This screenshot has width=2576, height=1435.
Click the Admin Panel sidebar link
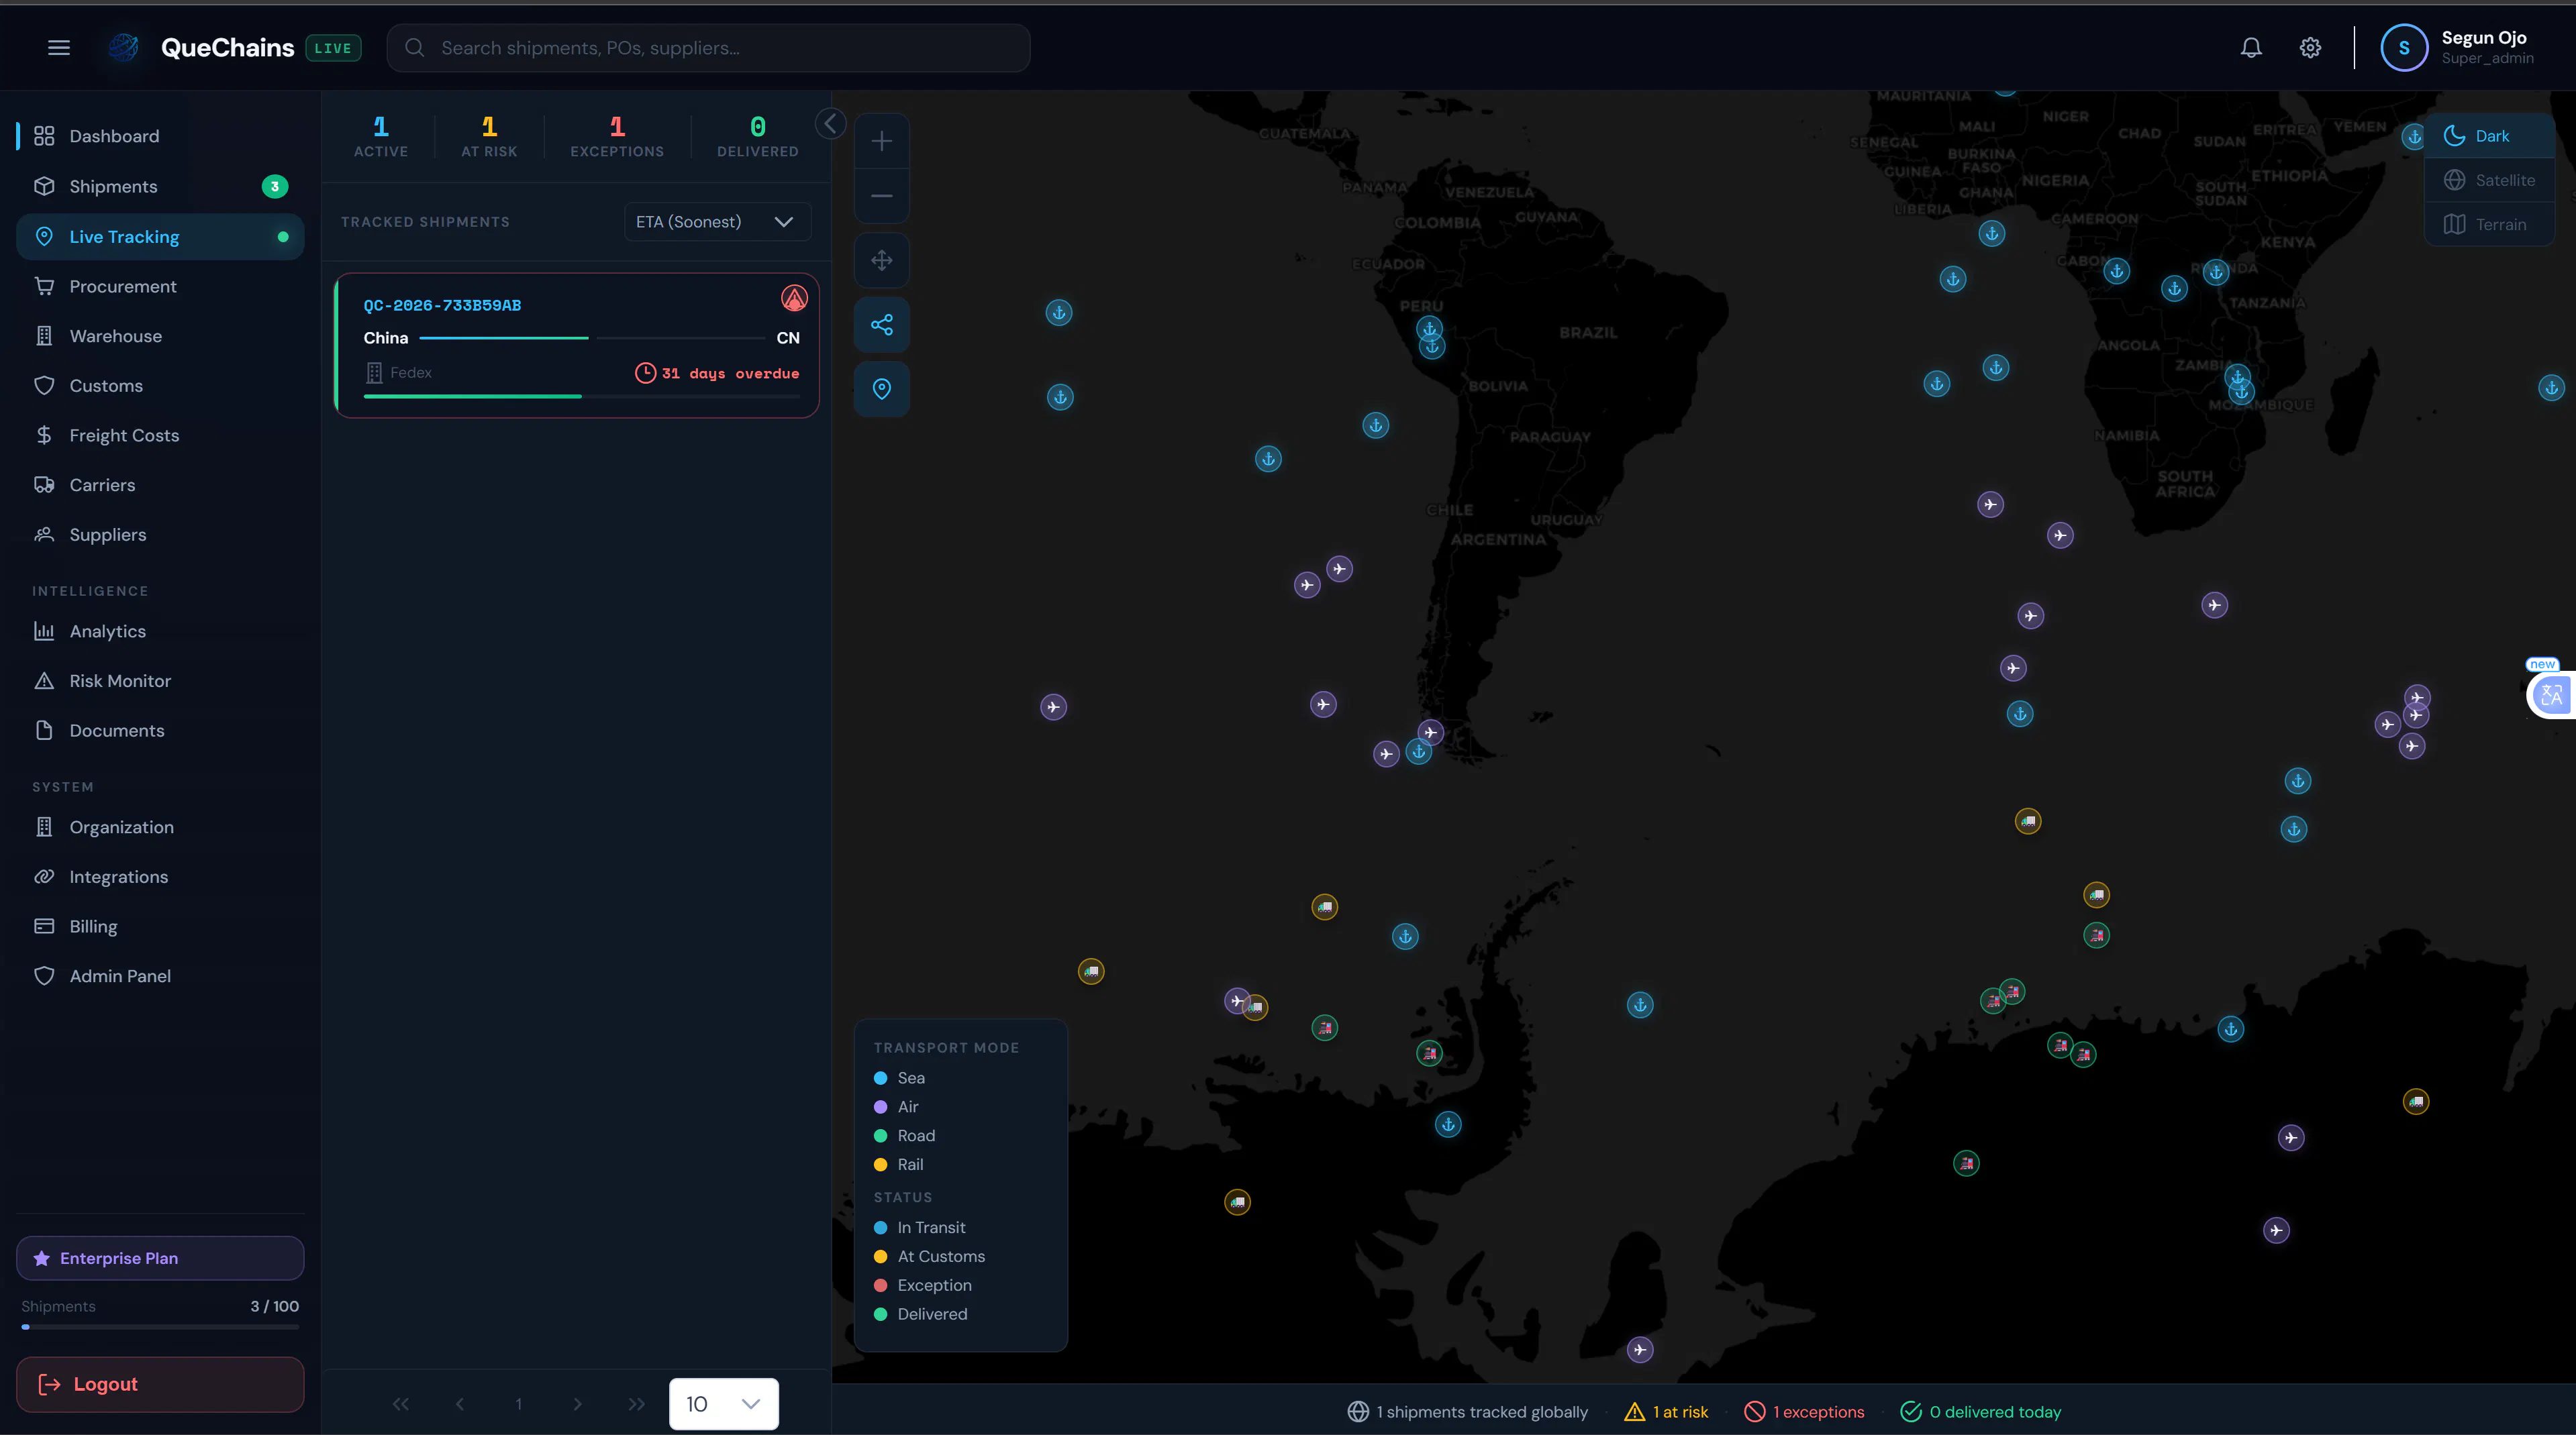coord(160,976)
